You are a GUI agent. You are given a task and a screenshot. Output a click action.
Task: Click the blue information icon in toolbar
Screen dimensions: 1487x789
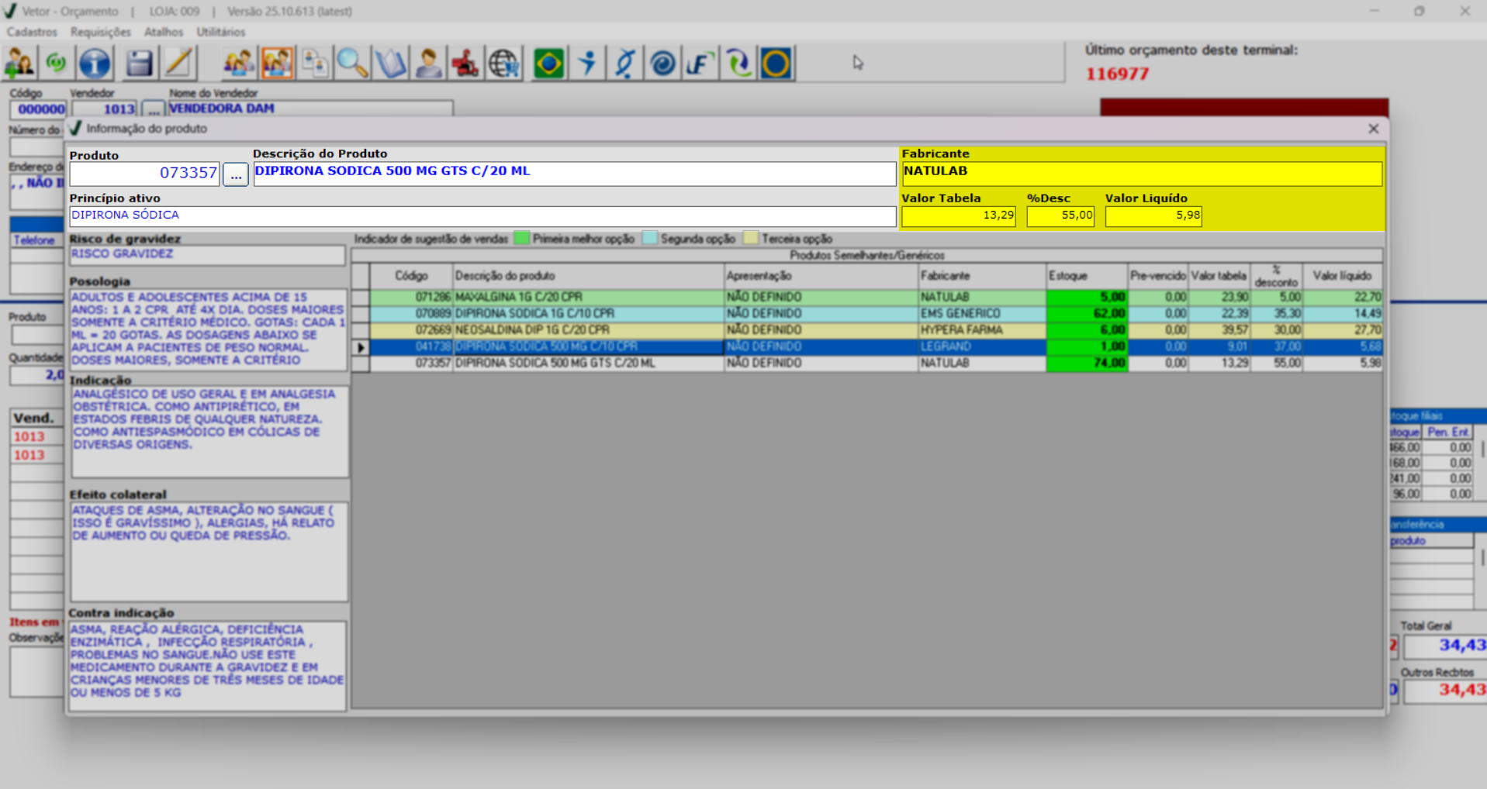(x=95, y=64)
